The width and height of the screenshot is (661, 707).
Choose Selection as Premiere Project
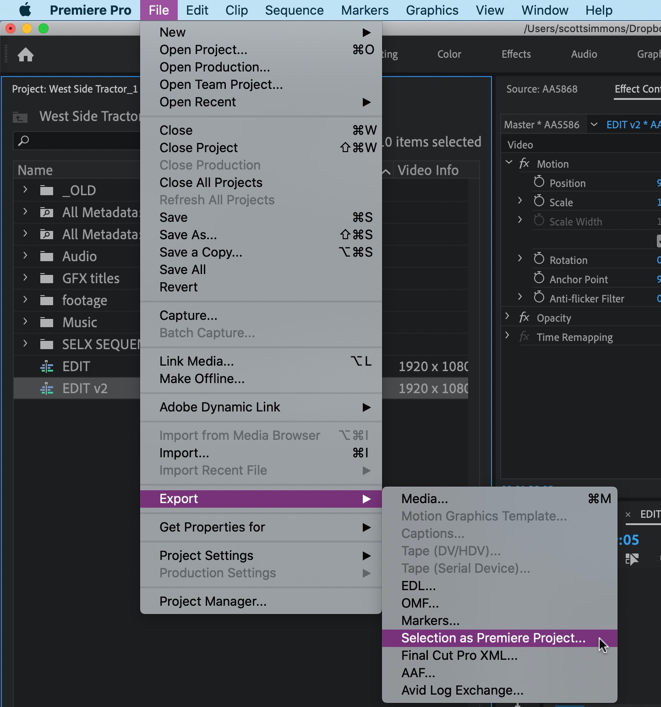point(500,638)
